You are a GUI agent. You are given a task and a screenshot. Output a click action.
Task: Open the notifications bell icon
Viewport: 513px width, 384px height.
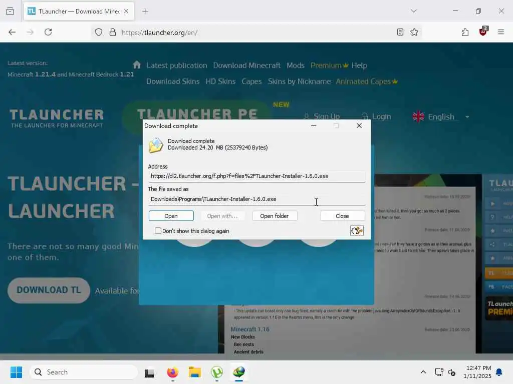499,372
